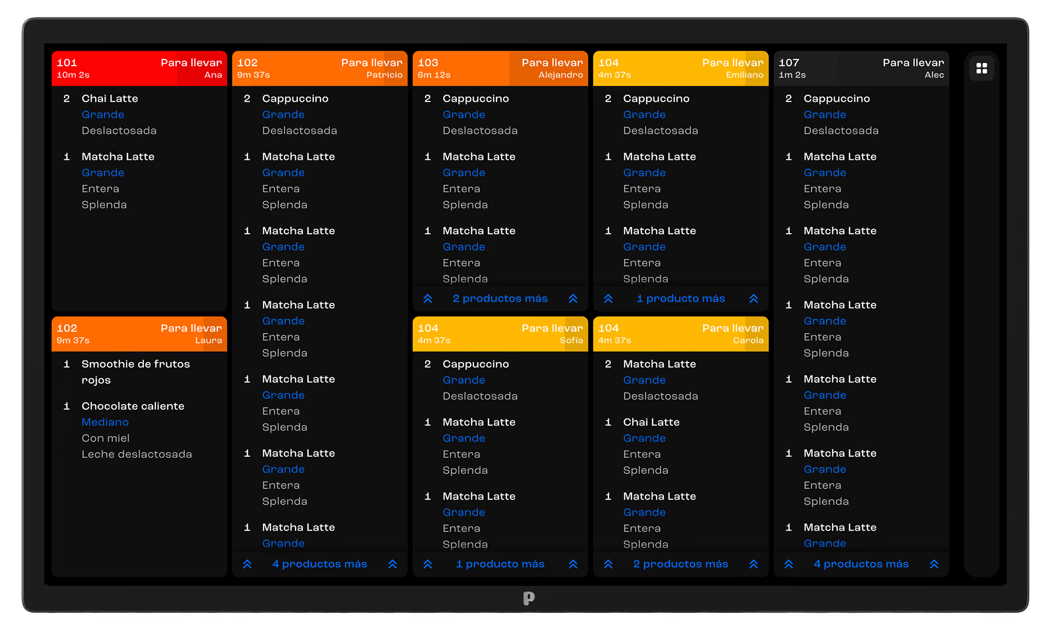Click 'Splenda' under Ana's Matcha Latte

tap(104, 205)
